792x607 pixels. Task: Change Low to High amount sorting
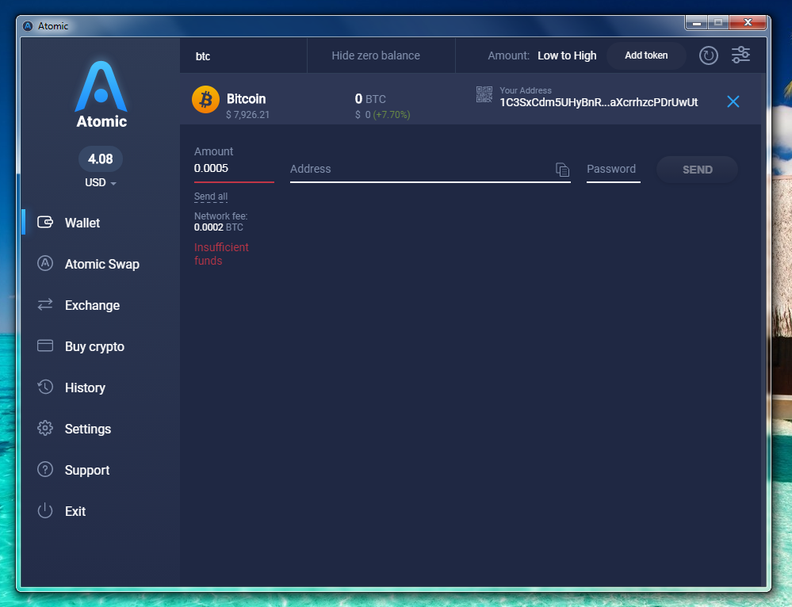point(567,55)
